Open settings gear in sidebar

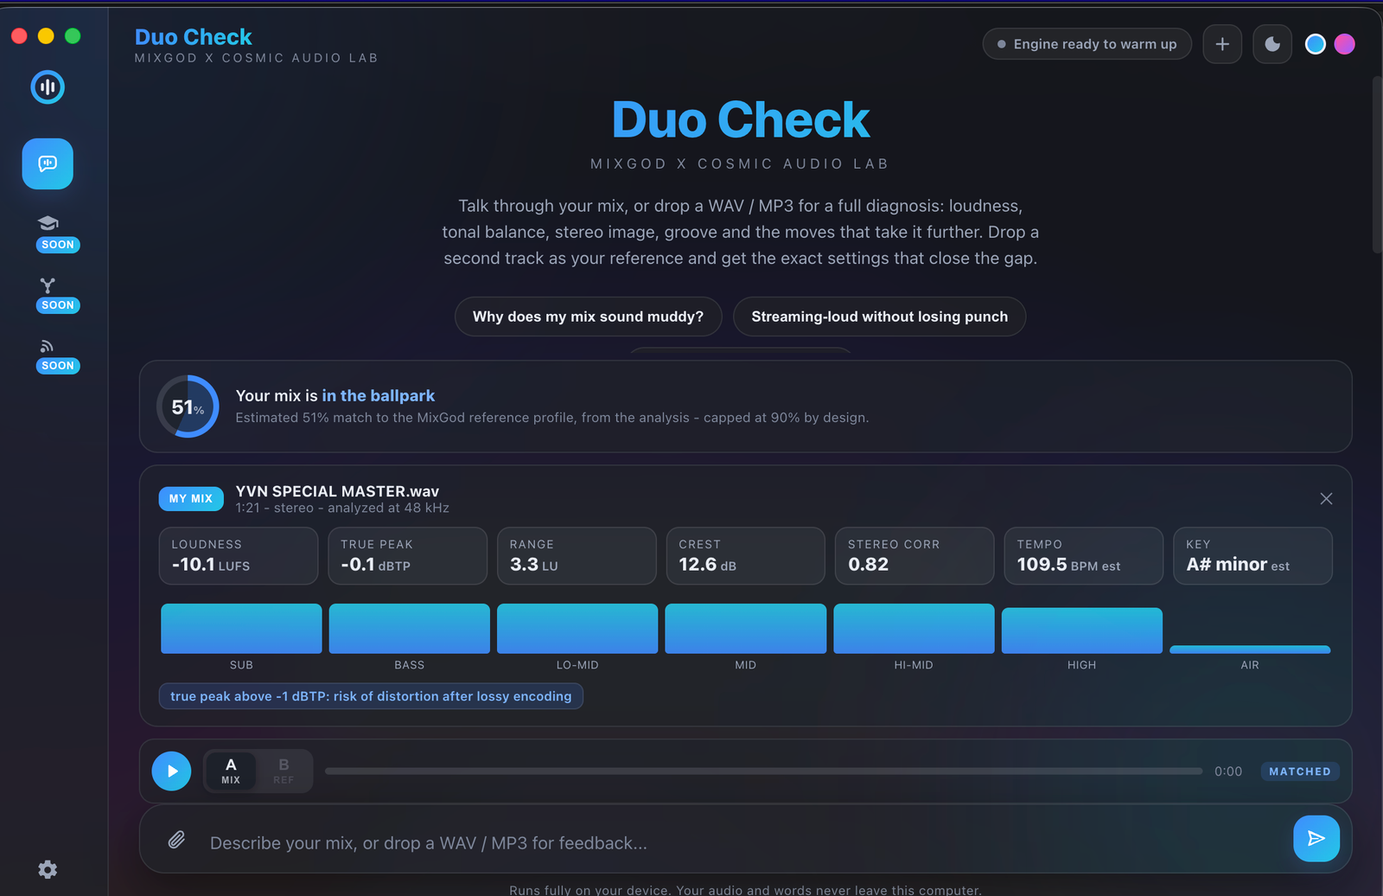point(48,869)
